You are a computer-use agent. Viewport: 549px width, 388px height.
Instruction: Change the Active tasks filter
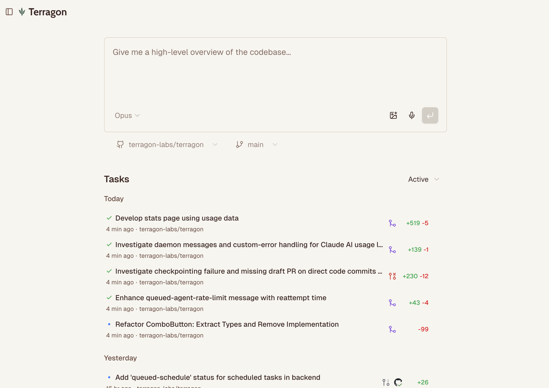[x=423, y=179]
